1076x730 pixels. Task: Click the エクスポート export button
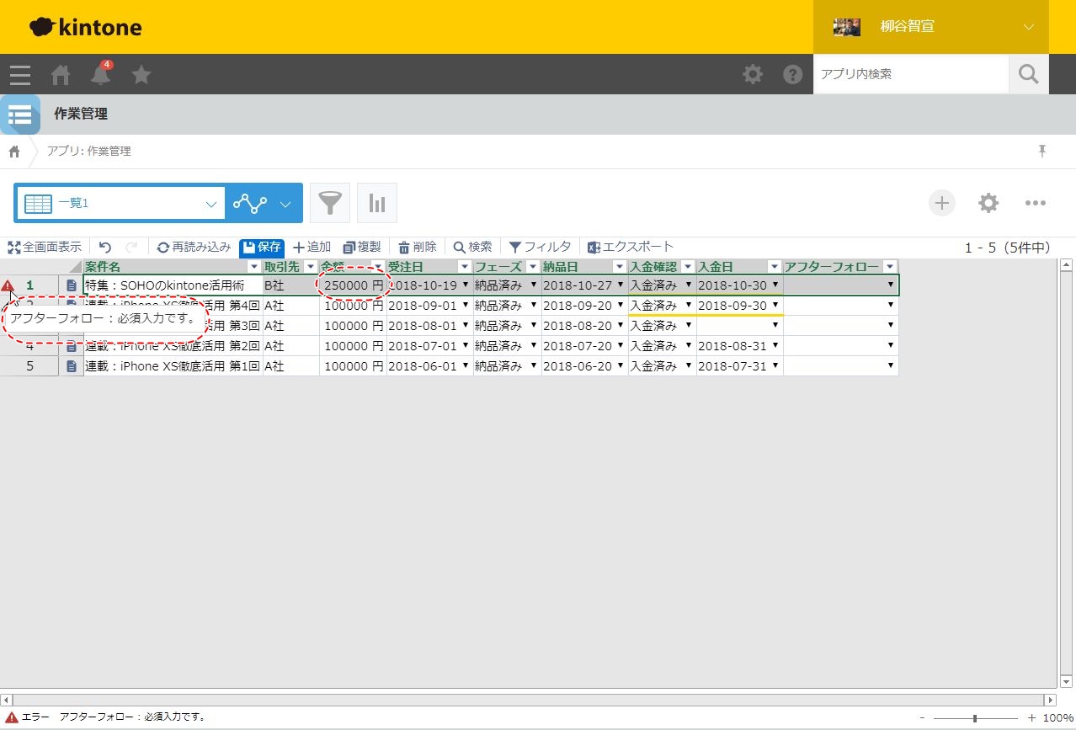[x=631, y=247]
